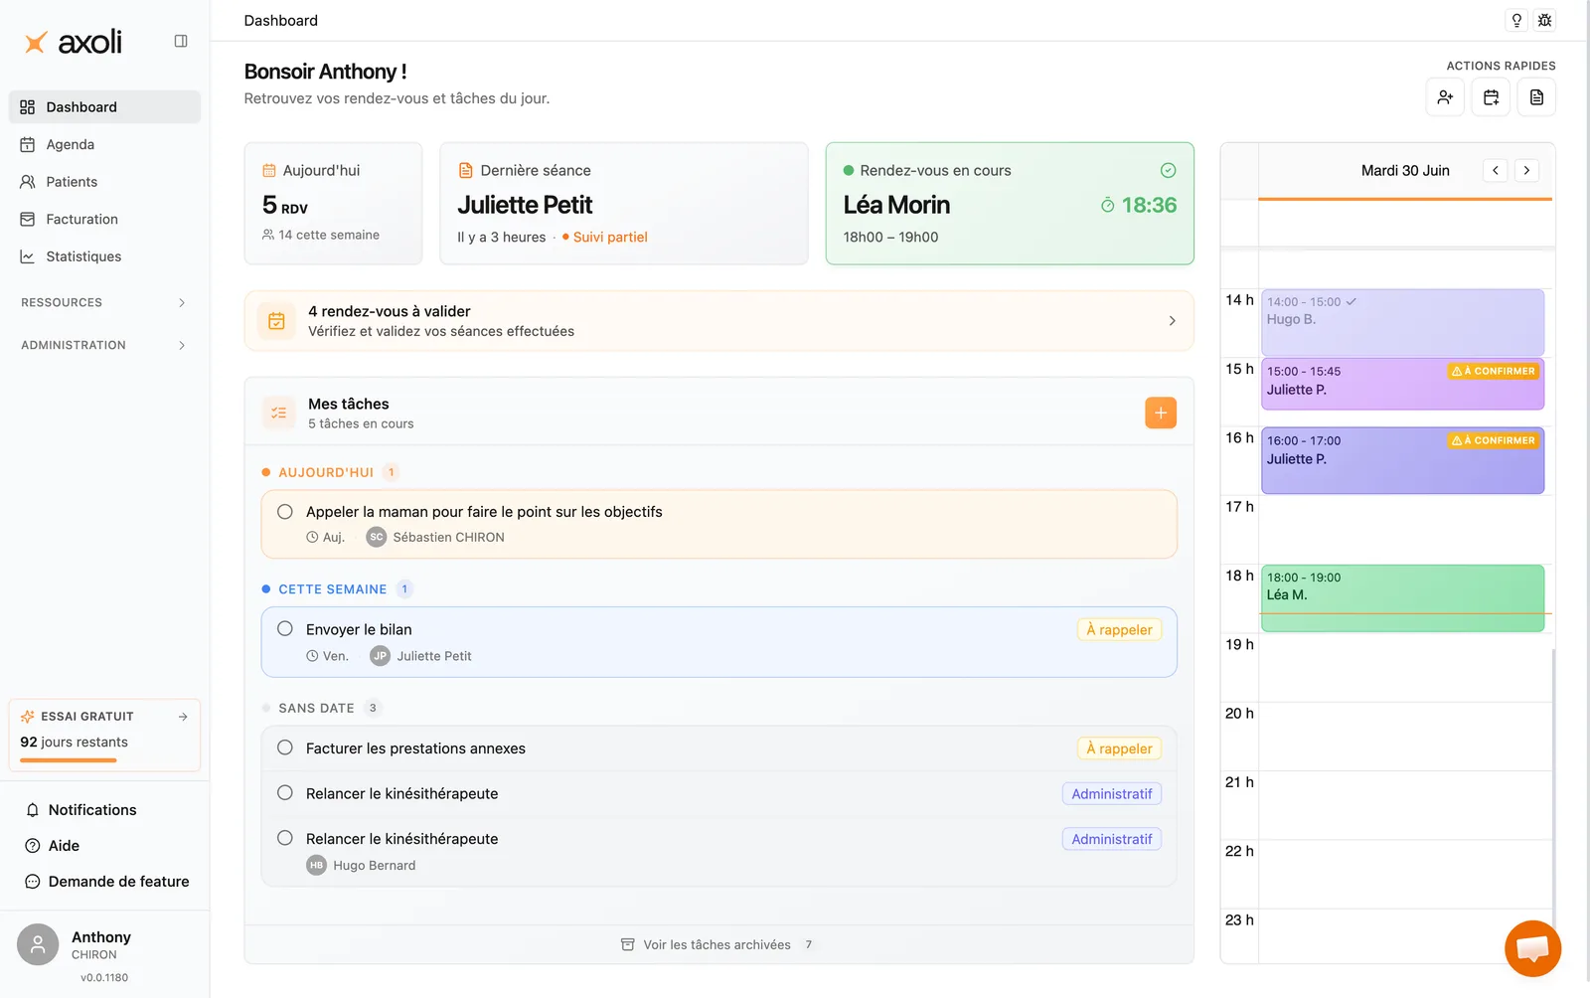
Task: Open the 4 rendez-vous à valider chevron
Action: 1172,321
